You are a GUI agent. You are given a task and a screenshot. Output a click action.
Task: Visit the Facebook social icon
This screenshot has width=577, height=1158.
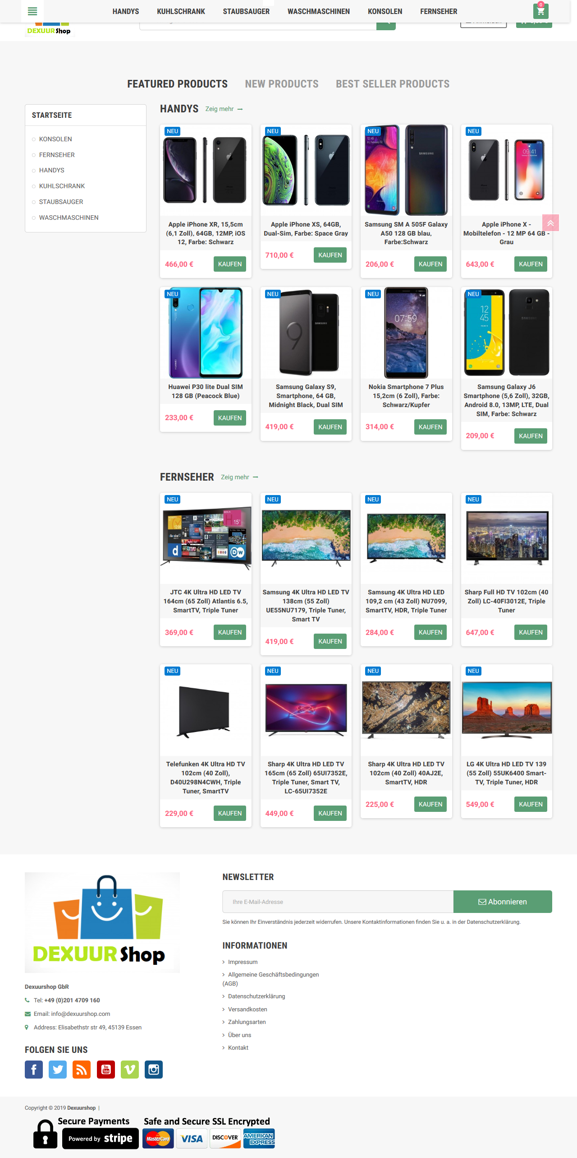[x=34, y=1070]
